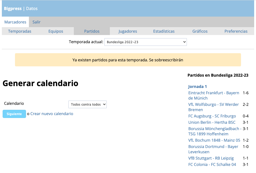Open the Partidos menu item
The image size is (256, 173).
click(x=92, y=31)
